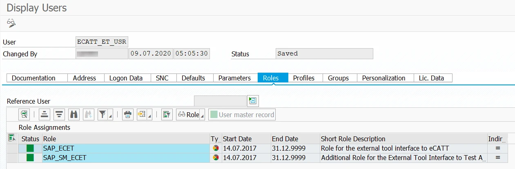Click green status indicator of SAP_ECET
The height and width of the screenshot is (169, 515).
tap(30, 148)
